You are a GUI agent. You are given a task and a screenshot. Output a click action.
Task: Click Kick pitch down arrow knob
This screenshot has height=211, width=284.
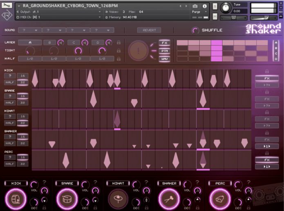[x=44, y=200]
